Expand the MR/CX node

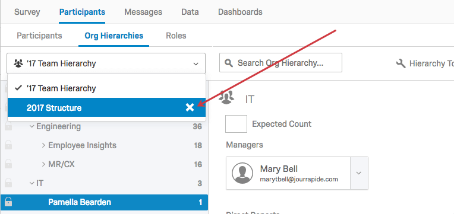(43, 164)
